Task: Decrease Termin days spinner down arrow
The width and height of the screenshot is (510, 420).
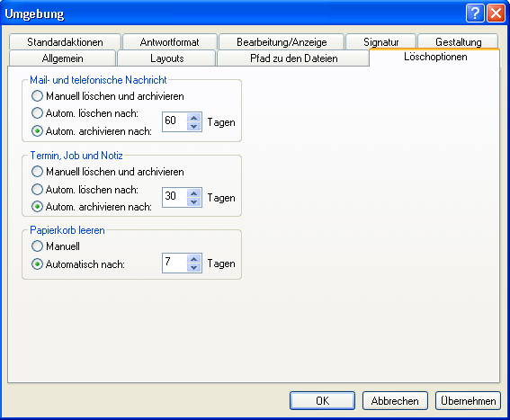Action: click(194, 201)
